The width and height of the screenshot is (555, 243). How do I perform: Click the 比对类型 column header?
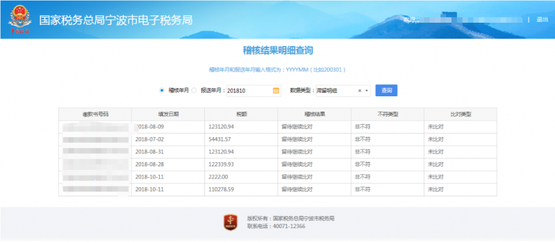pyautogui.click(x=461, y=114)
